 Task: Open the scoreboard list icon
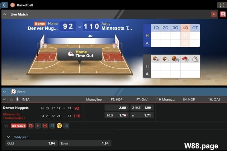[x=52, y=126]
